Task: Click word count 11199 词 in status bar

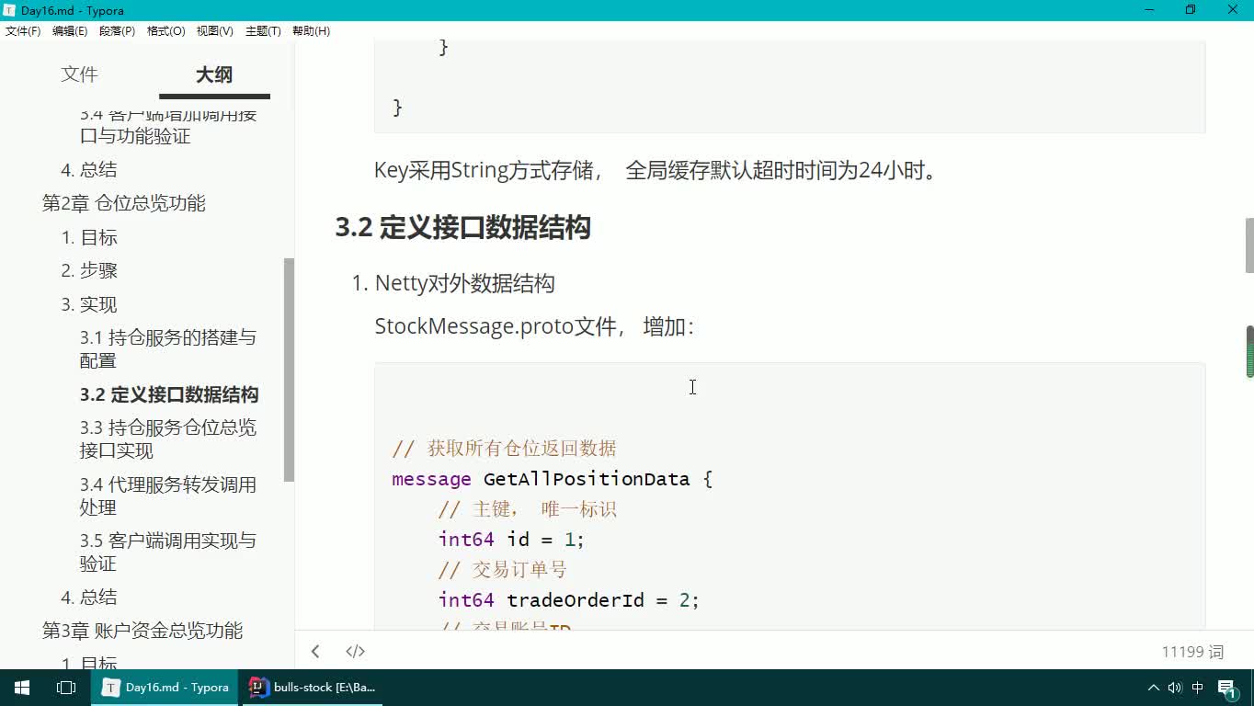Action: click(x=1192, y=652)
